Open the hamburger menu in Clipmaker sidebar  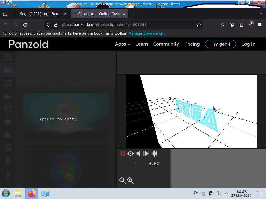pos(8,57)
